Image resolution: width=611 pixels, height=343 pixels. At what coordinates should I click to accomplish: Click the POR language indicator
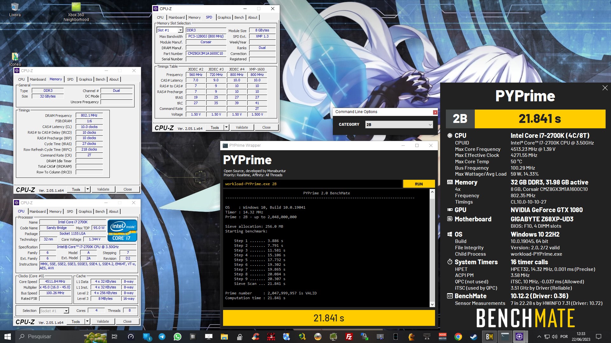point(564,336)
